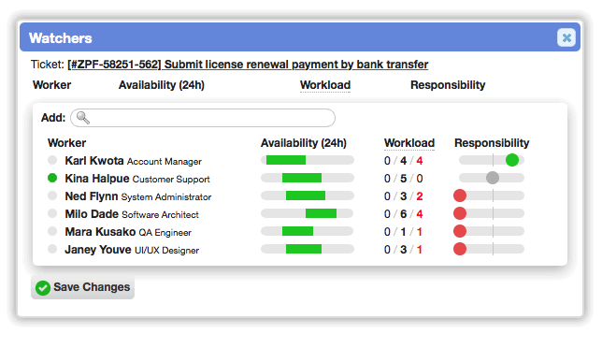Save Changes button
Image resolution: width=602 pixels, height=348 pixels.
82,287
